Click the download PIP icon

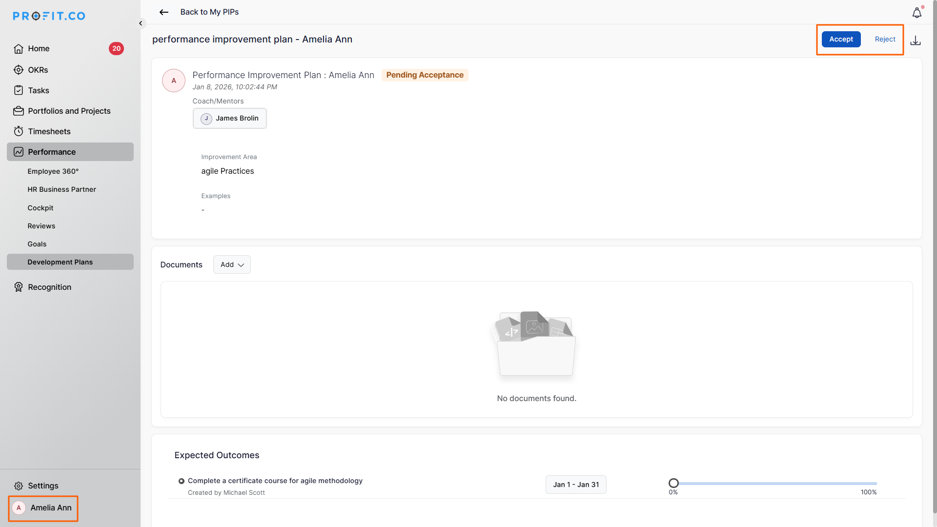click(916, 41)
